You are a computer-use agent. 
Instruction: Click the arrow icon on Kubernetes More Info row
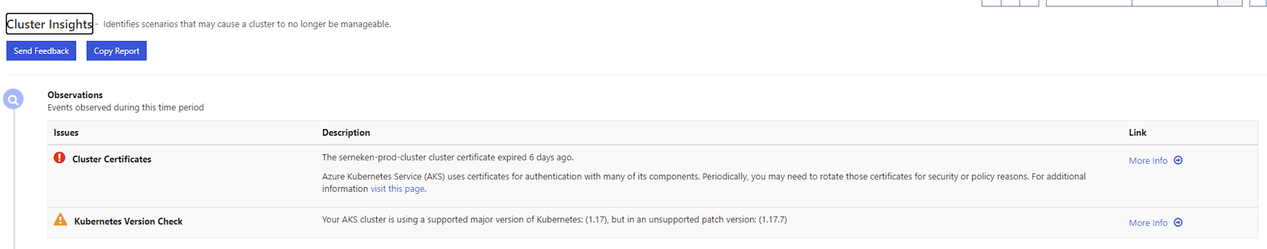click(x=1179, y=223)
